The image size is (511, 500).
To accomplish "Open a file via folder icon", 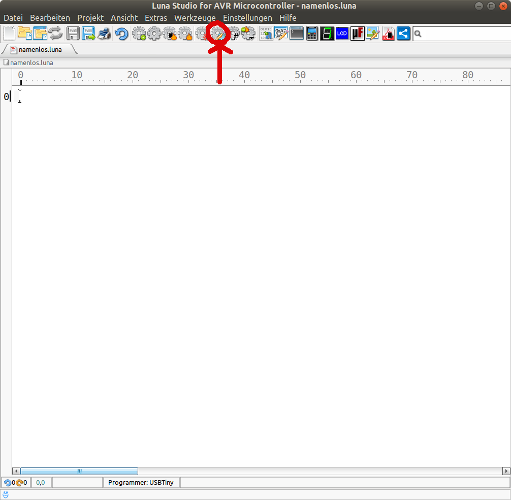I will [25, 34].
